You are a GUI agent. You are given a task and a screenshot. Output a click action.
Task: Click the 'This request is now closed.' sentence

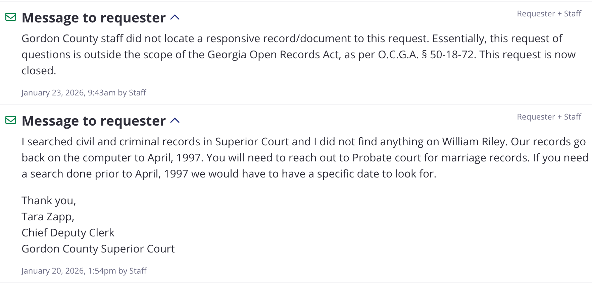[527, 55]
